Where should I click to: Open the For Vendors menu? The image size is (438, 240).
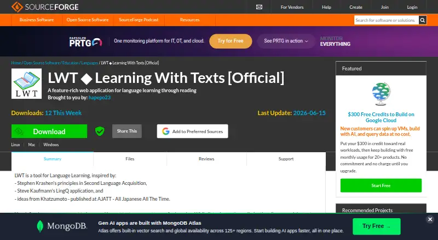point(292,7)
